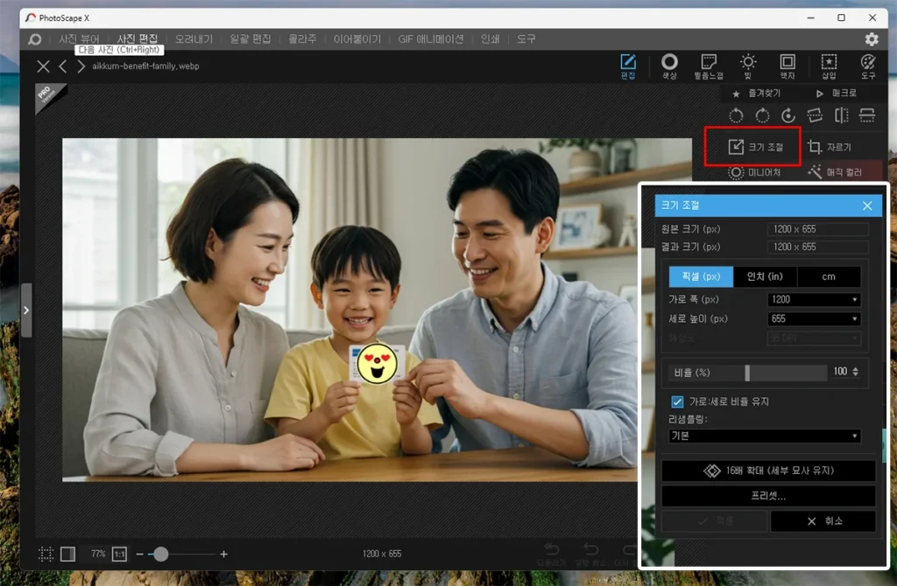Click the 비율 (%) slider handle
This screenshot has height=586, width=897.
tap(747, 373)
